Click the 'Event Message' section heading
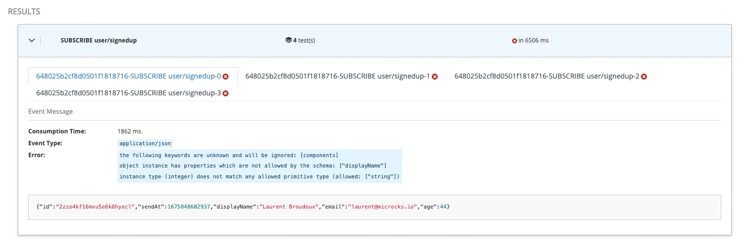Image resolution: width=748 pixels, height=252 pixels. pos(51,112)
